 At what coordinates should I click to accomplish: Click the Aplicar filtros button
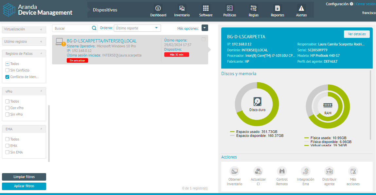(x=24, y=186)
